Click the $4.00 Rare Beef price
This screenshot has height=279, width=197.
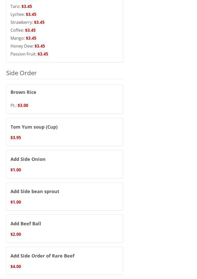(16, 266)
